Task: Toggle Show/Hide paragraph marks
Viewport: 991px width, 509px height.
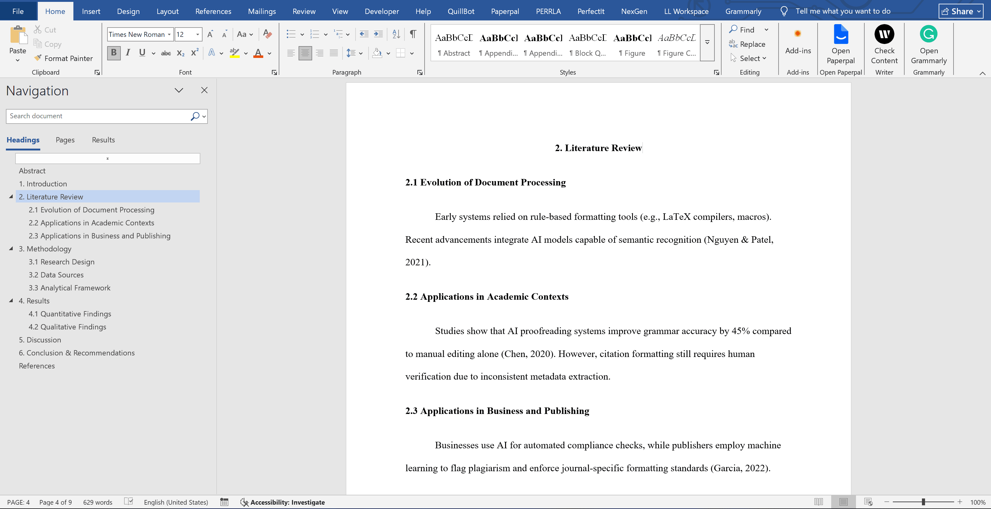Action: [x=413, y=34]
